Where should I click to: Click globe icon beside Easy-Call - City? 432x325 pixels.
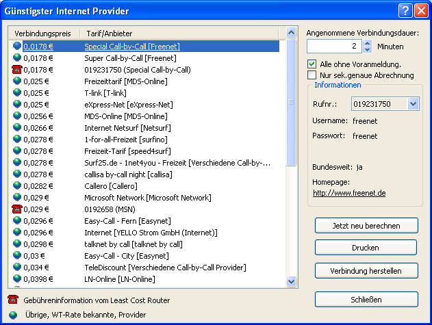tap(17, 255)
